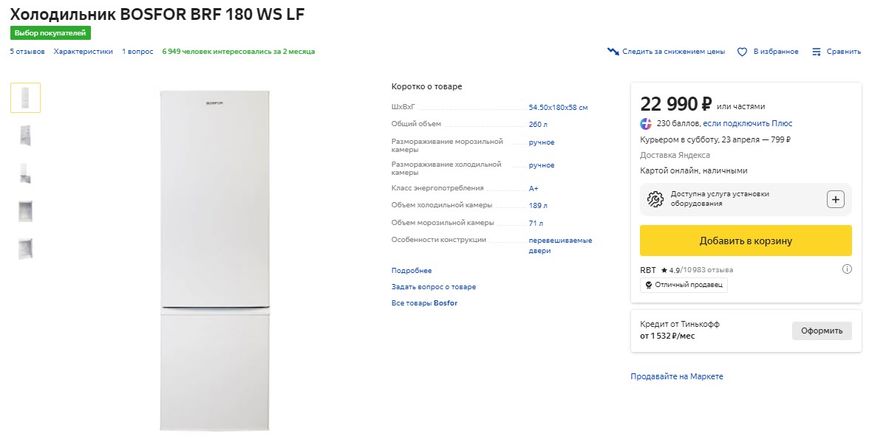Click the gear installation service icon
869x439 pixels.
pyautogui.click(x=655, y=199)
